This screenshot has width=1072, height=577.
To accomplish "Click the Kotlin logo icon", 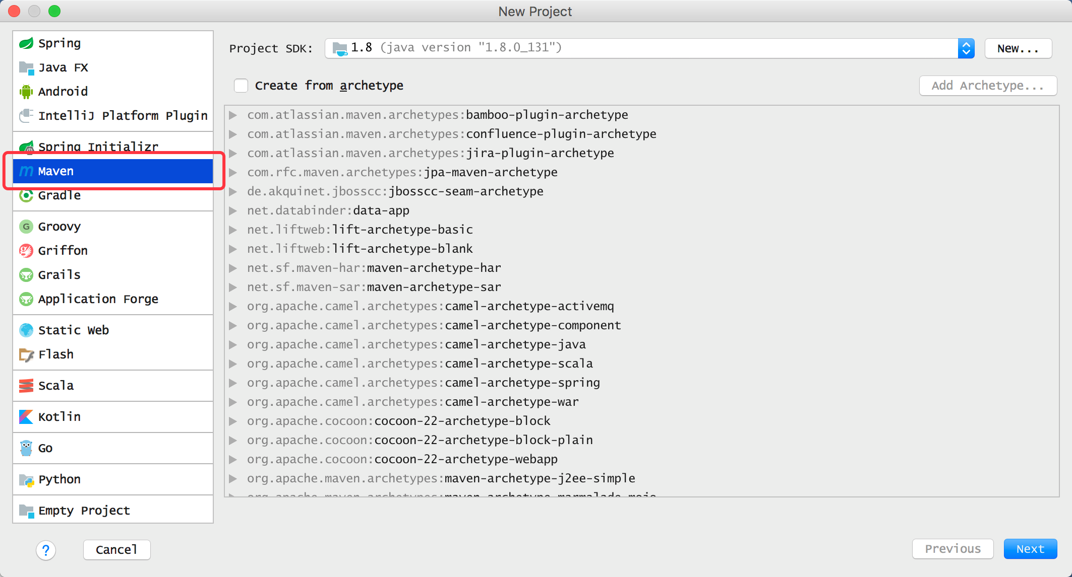I will 26,417.
